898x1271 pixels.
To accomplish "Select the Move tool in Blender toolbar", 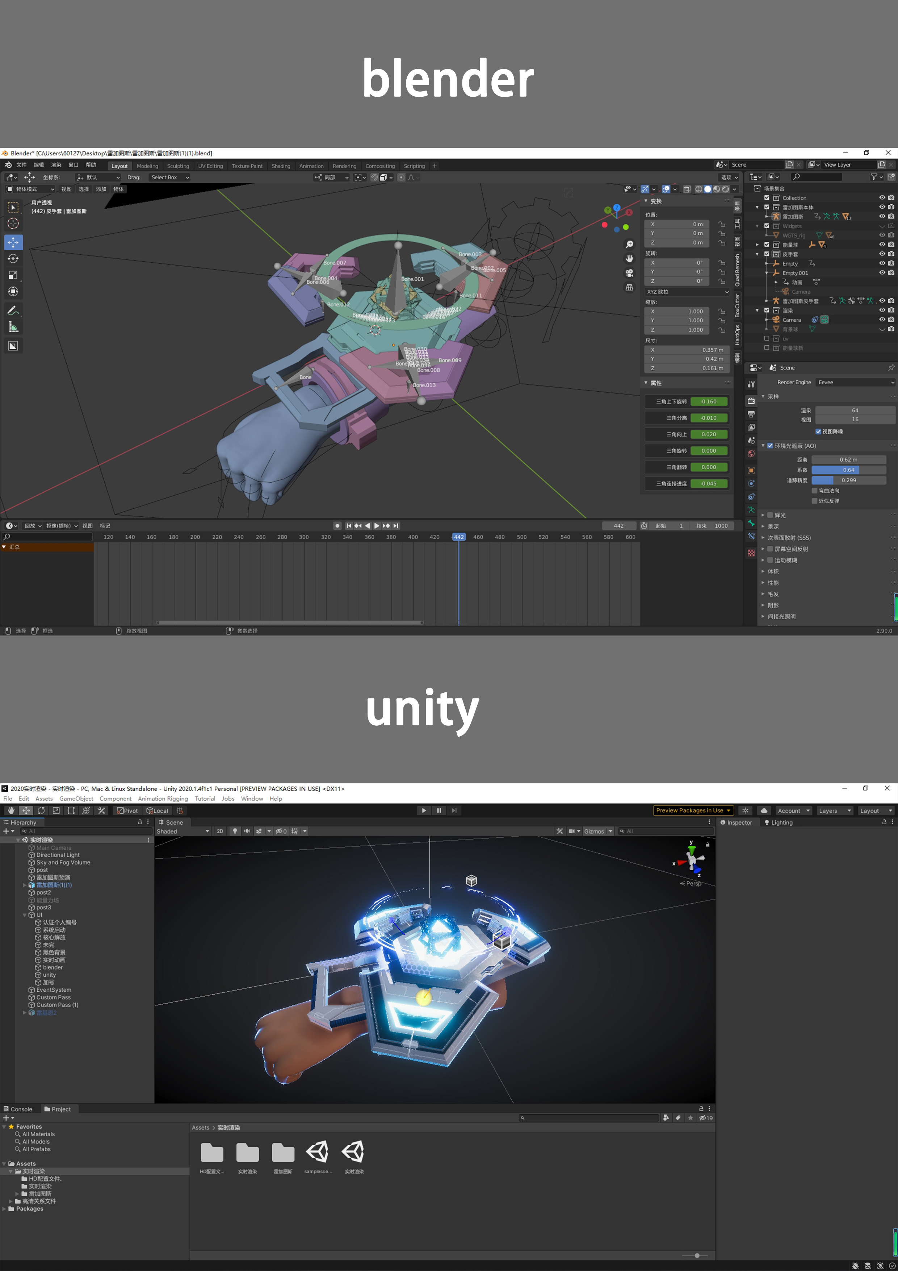I will coord(13,242).
